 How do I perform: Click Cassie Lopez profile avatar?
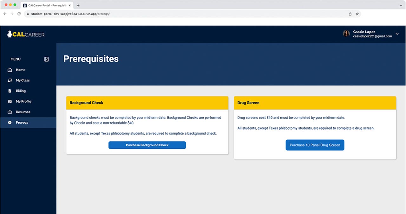[x=346, y=34]
